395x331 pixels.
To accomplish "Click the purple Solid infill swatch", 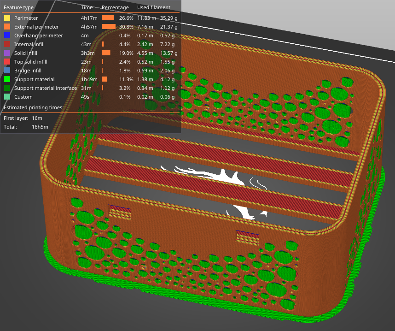I will point(7,53).
